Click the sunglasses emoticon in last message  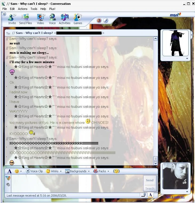pyautogui.click(x=12, y=163)
